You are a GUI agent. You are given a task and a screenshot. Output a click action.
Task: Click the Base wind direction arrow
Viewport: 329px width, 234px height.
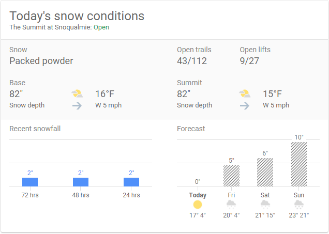pyautogui.click(x=77, y=105)
